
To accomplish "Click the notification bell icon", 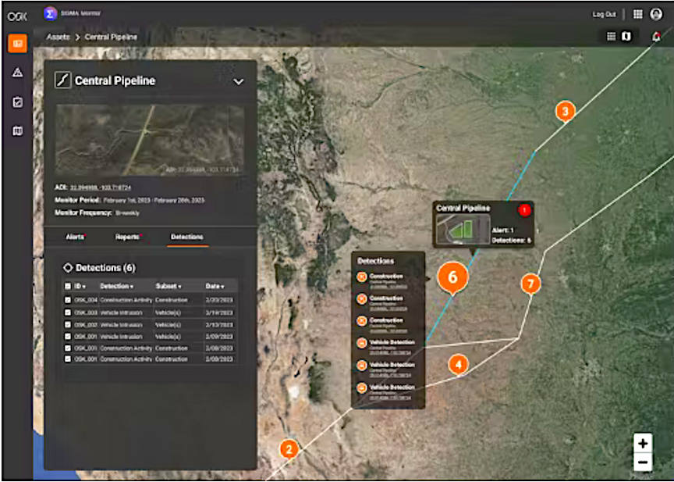I will pyautogui.click(x=656, y=37).
